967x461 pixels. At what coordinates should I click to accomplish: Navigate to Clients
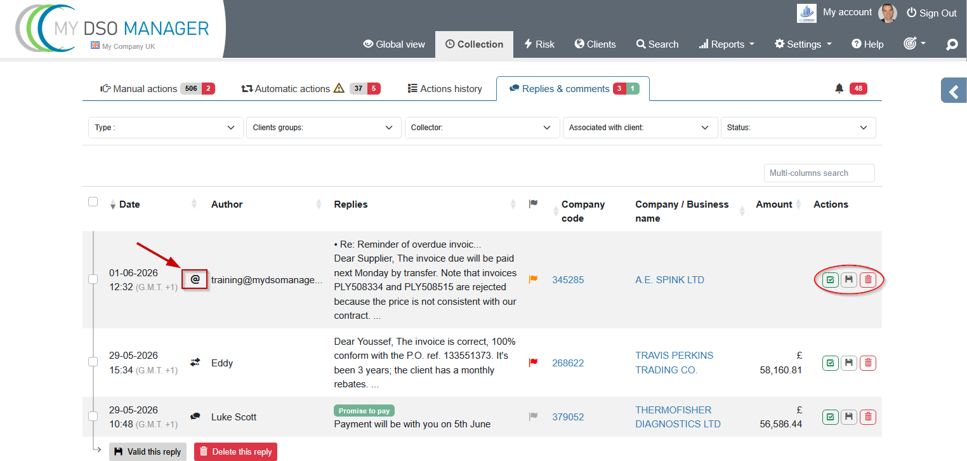595,44
